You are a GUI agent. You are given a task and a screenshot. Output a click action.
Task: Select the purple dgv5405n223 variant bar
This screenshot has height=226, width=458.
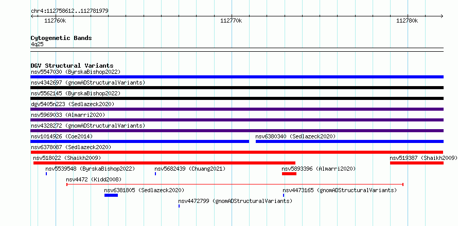tap(237, 109)
